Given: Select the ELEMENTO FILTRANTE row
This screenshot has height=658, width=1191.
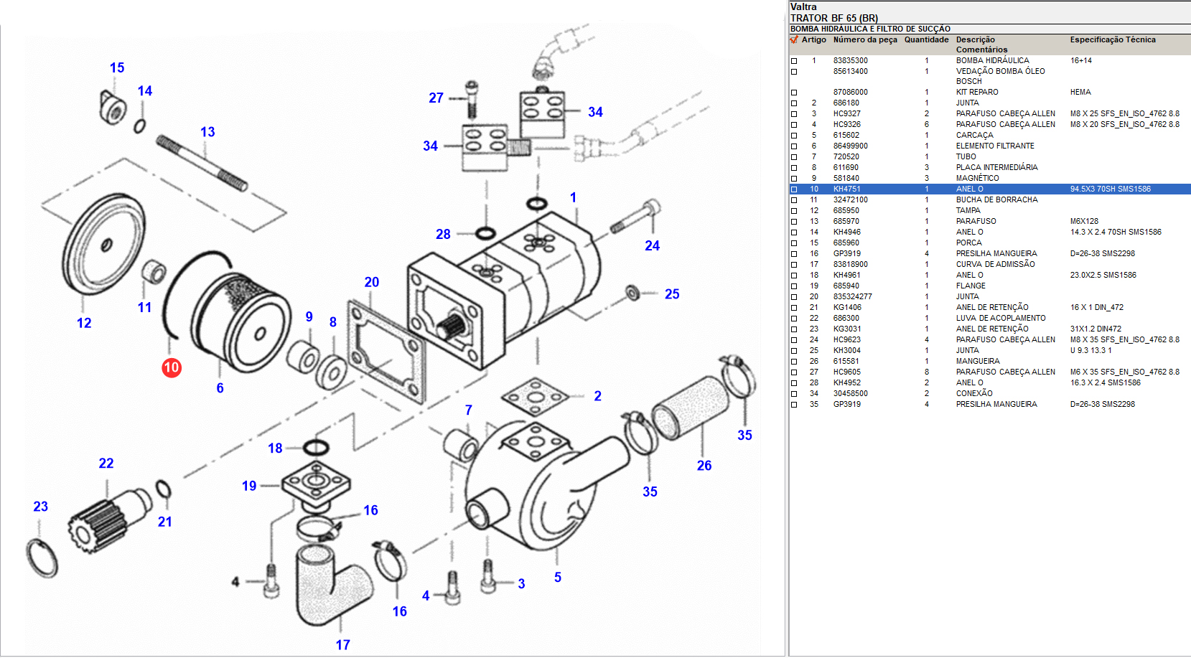Looking at the screenshot, I should (x=994, y=146).
